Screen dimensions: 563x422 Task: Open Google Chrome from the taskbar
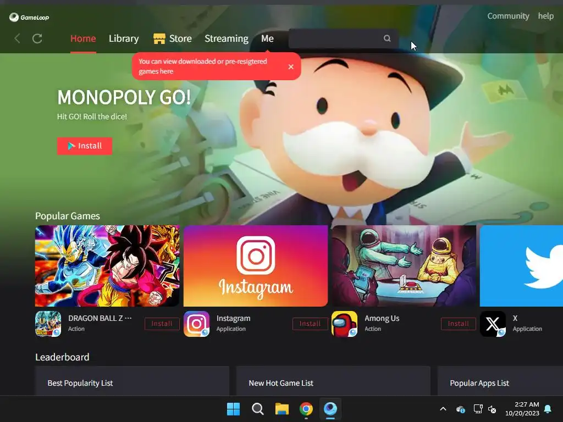[306, 409]
